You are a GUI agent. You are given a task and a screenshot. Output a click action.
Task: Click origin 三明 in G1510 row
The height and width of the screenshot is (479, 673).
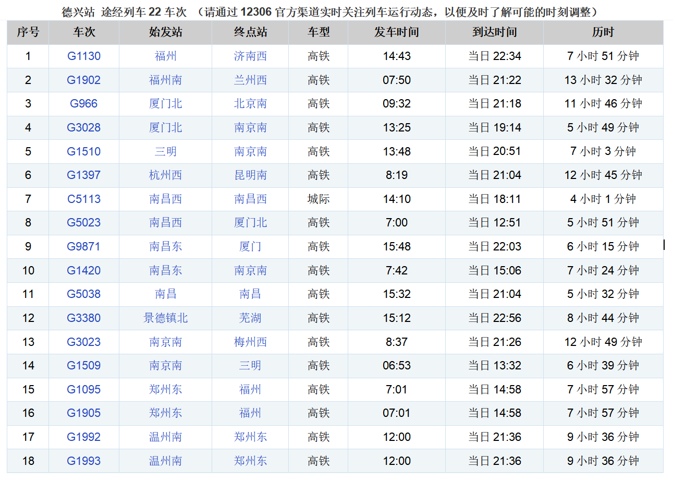[x=166, y=151]
